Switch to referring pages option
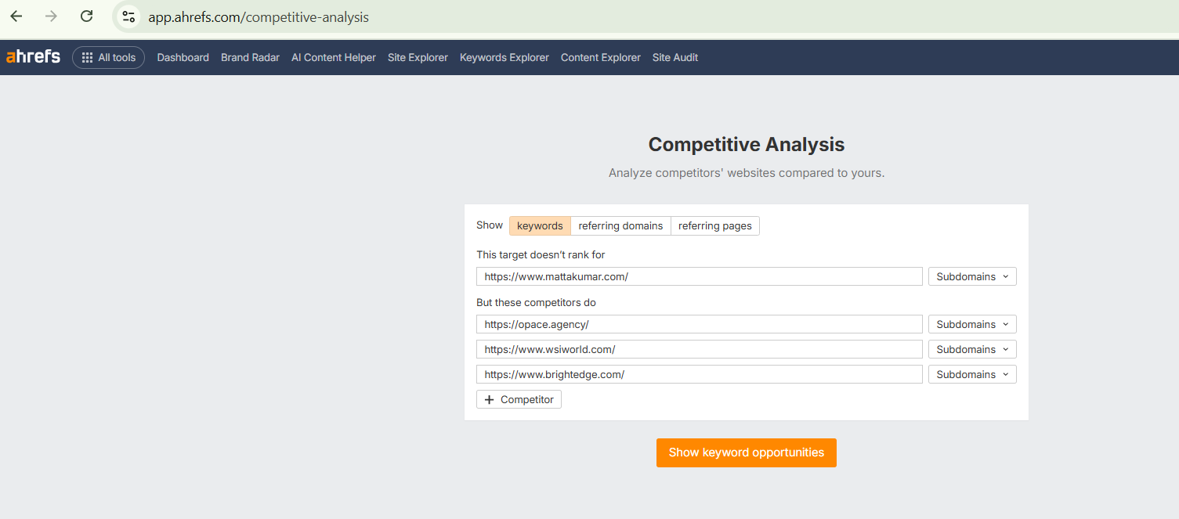 (714, 225)
